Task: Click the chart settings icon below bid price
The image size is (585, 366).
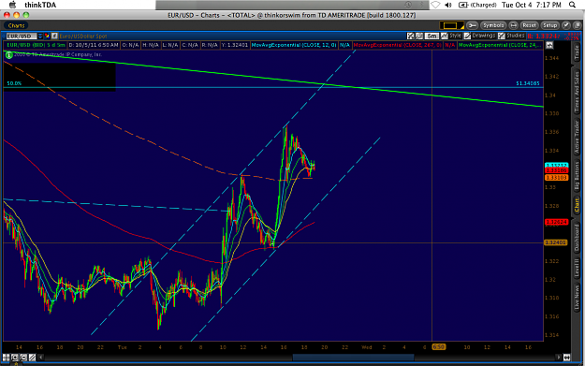Action: pyautogui.click(x=549, y=45)
